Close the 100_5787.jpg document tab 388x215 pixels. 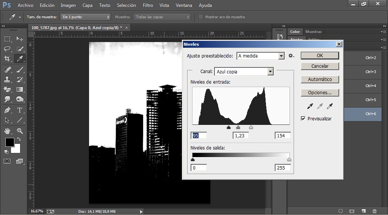pyautogui.click(x=127, y=27)
